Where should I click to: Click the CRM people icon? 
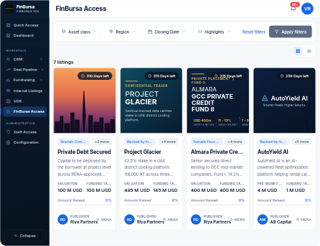(x=8, y=59)
